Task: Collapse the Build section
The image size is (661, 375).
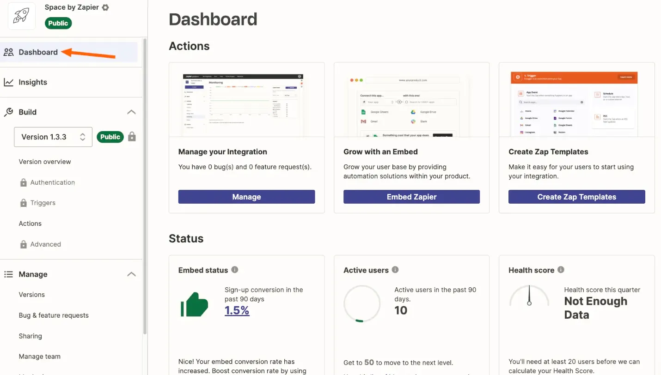Action: 132,112
